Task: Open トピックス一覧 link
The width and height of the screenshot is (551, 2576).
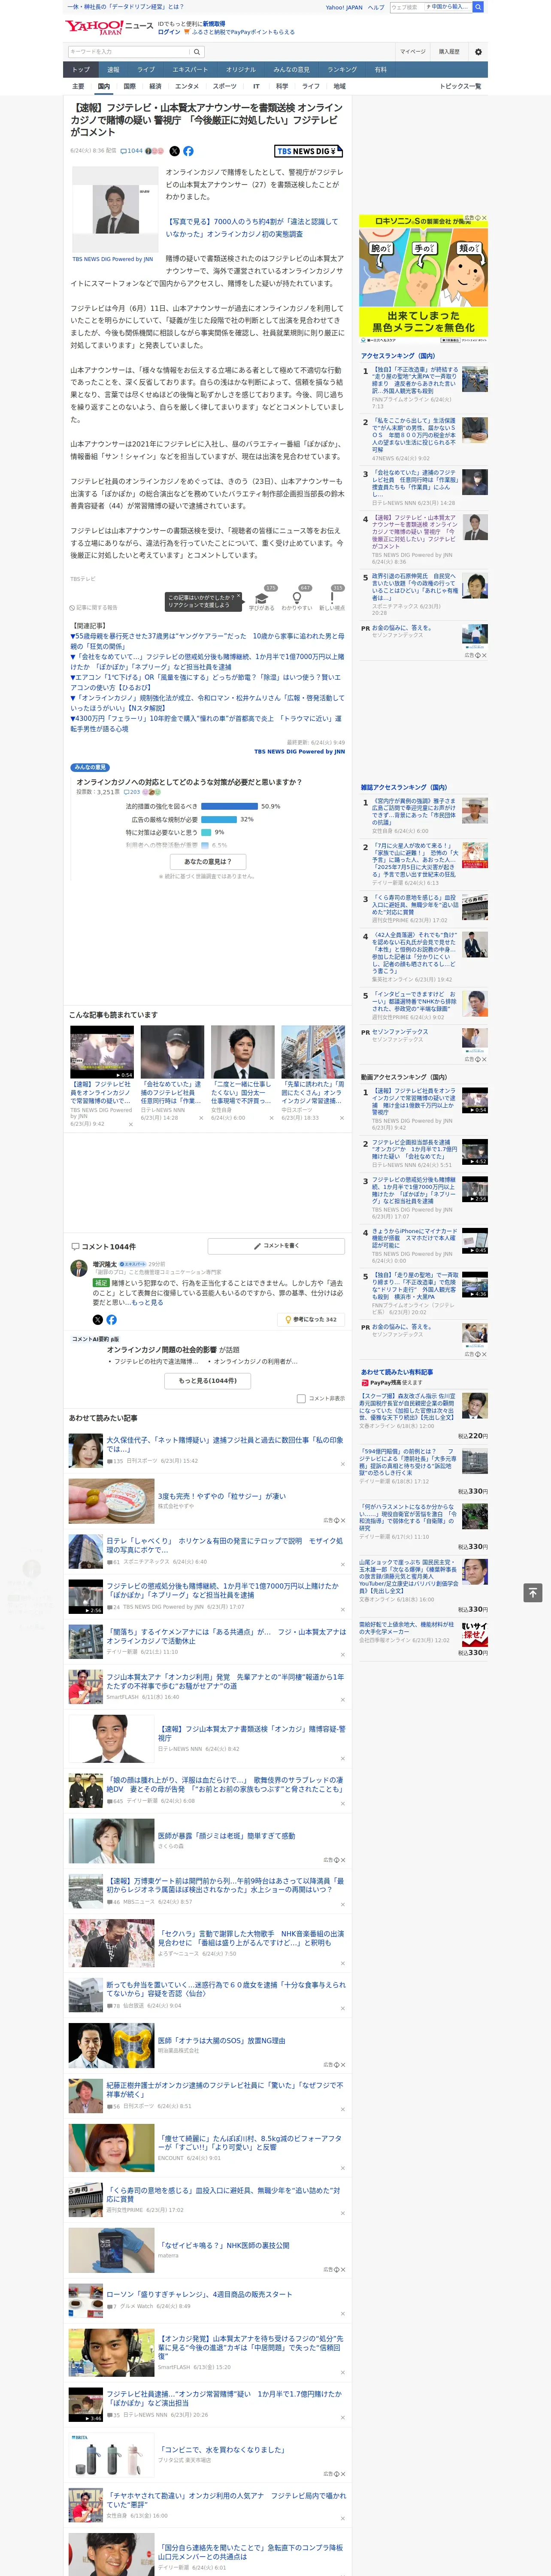Action: point(460,86)
